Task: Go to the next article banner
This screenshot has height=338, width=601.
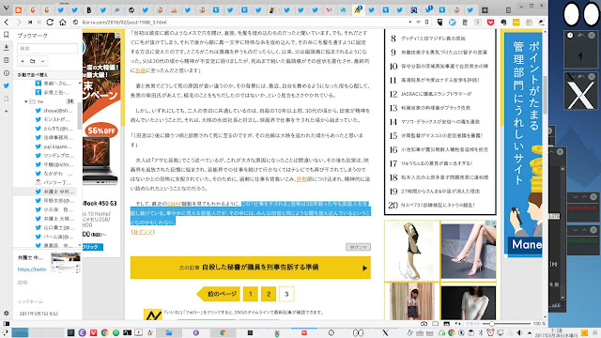Action: (x=251, y=268)
